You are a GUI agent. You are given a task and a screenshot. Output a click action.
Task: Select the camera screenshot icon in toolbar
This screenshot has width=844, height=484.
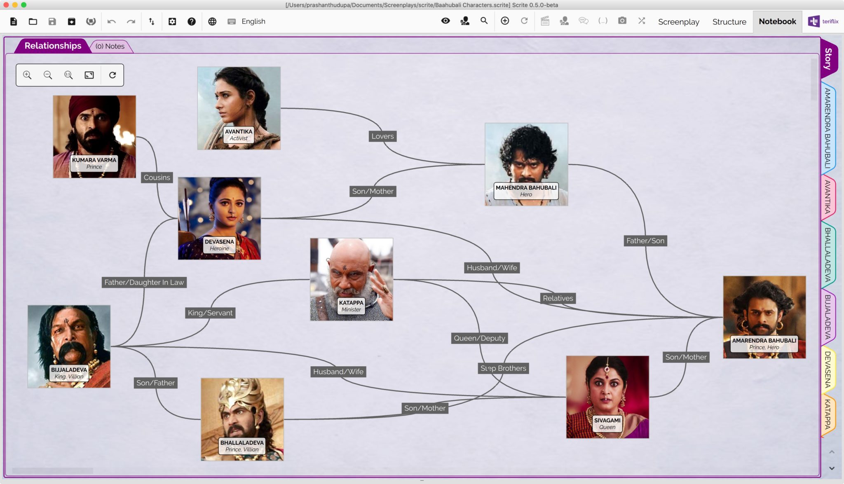pos(622,21)
